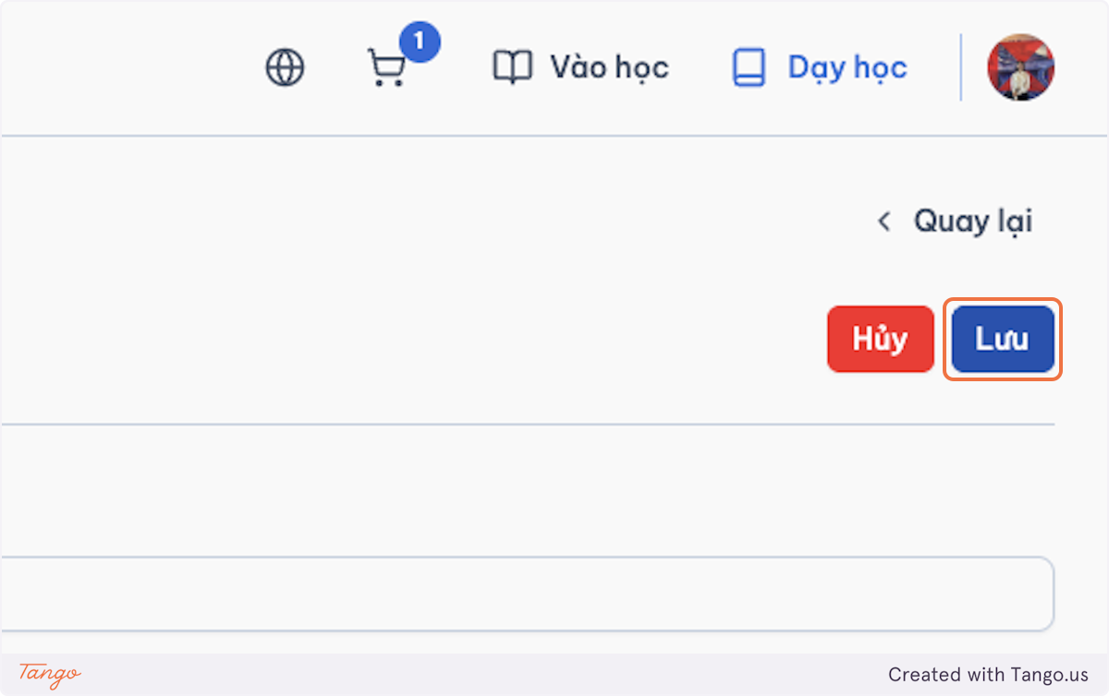
Task: Follow the Quay lại link
Action: tap(955, 222)
